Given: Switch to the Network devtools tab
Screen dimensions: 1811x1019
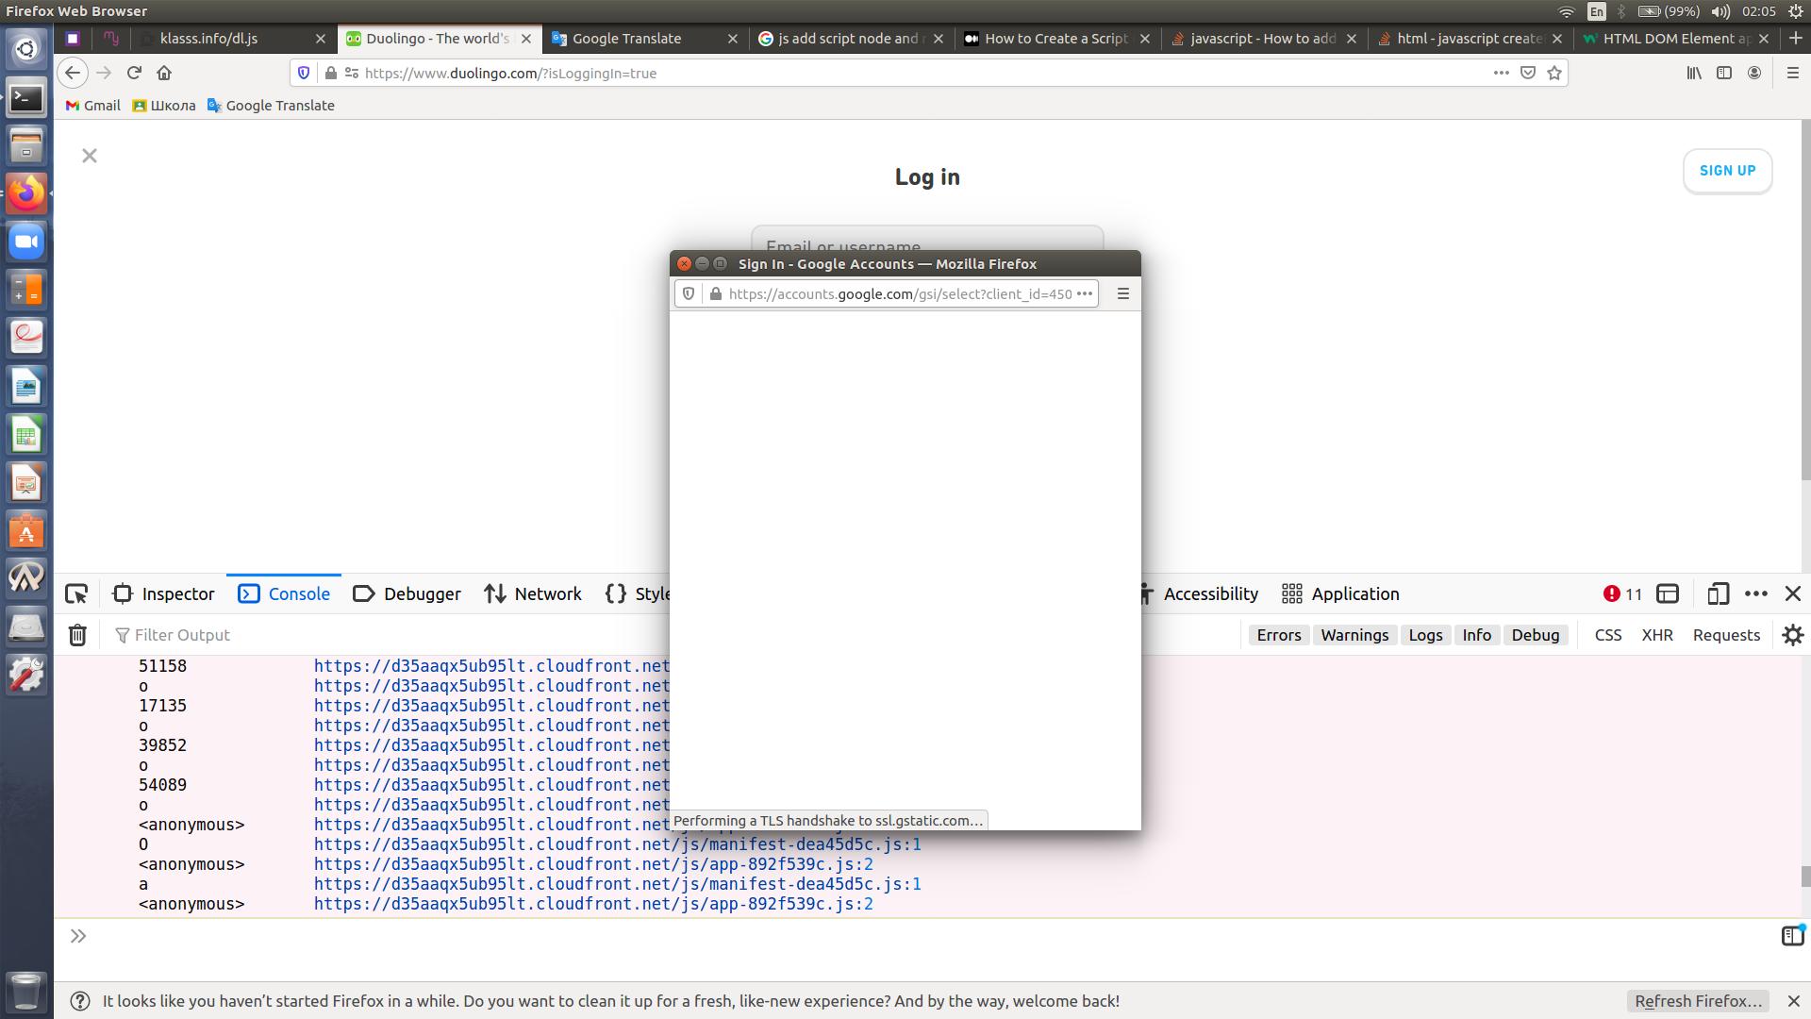Looking at the screenshot, I should tap(533, 593).
